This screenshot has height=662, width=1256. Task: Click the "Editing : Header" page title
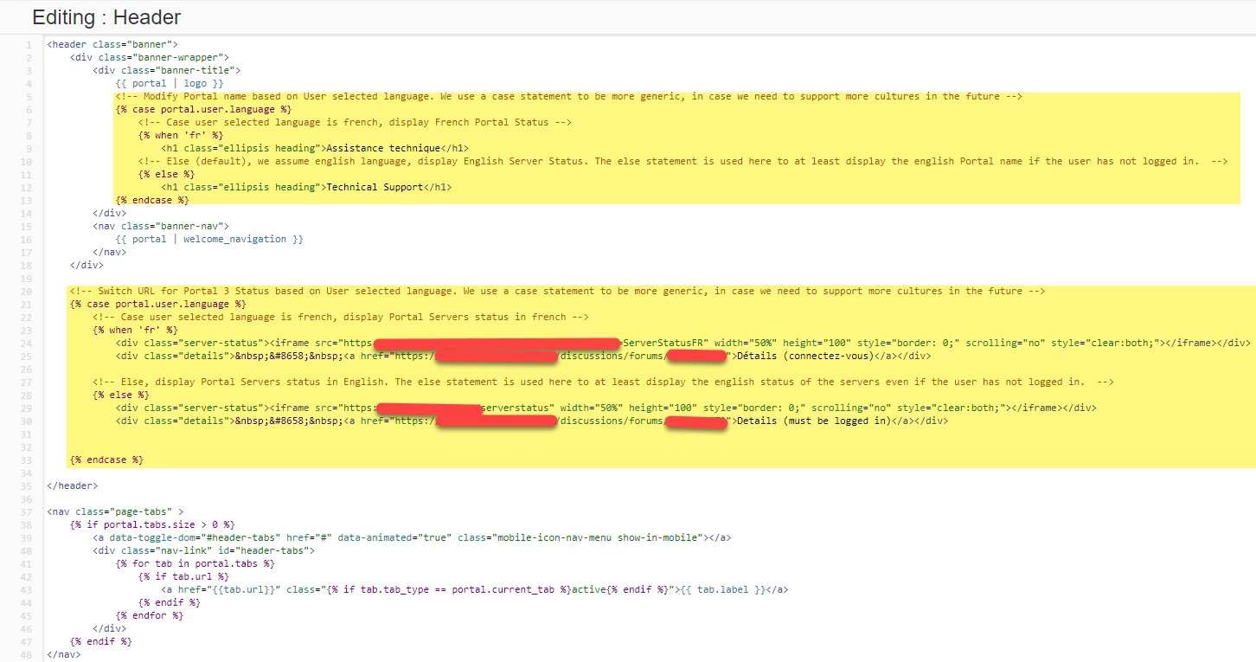point(106,17)
